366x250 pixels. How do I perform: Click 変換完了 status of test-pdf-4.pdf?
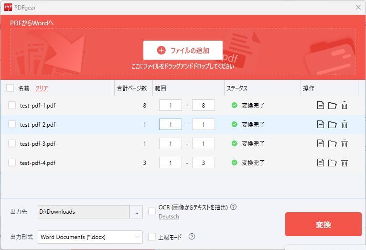(x=253, y=163)
